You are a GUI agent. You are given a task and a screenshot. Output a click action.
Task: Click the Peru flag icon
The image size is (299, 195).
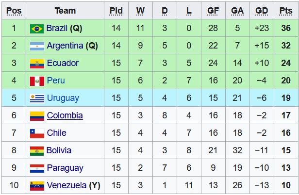pos(37,81)
